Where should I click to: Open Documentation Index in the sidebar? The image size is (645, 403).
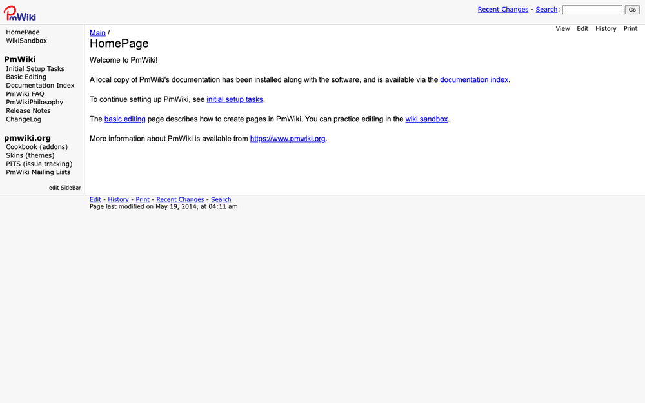[x=40, y=86]
